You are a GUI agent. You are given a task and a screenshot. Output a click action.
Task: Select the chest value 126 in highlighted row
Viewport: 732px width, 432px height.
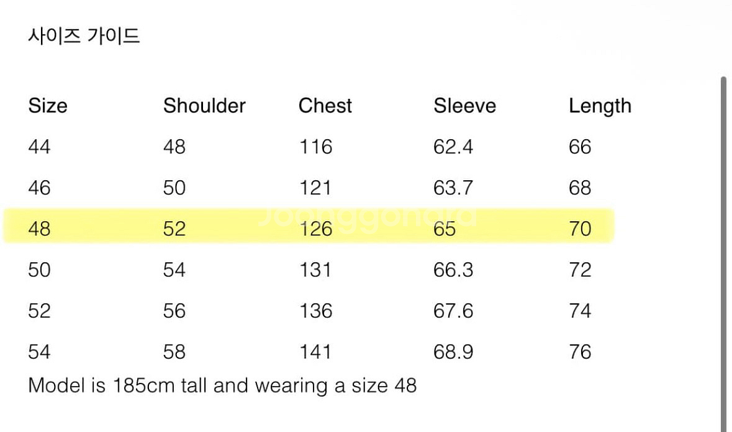coord(315,229)
